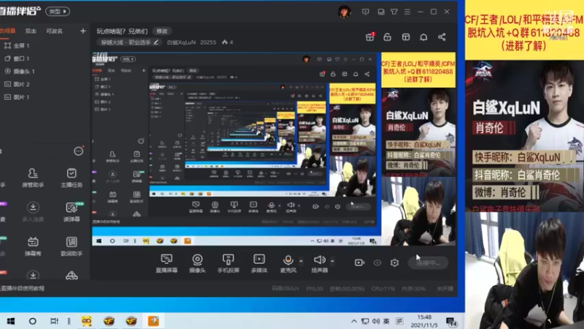The width and height of the screenshot is (584, 329).
Task: Expand microphone options arrow
Action: click(301, 260)
